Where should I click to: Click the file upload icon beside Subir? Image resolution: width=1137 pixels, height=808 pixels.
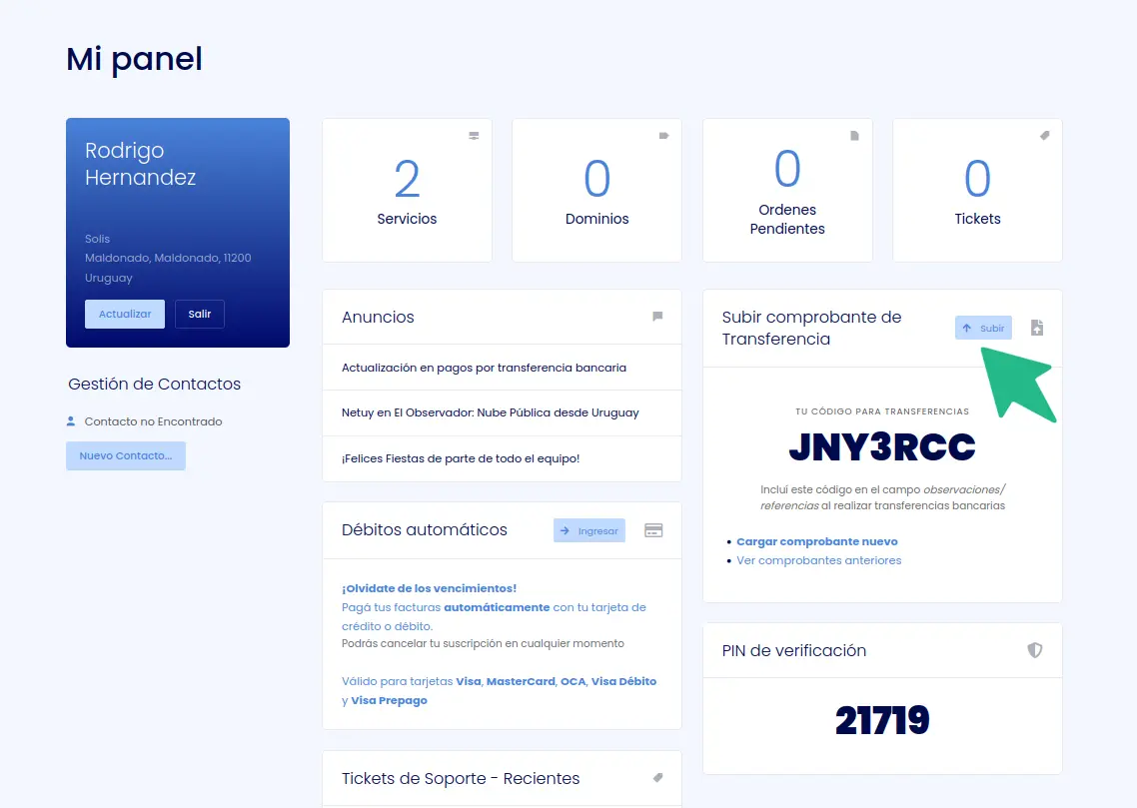1037,328
